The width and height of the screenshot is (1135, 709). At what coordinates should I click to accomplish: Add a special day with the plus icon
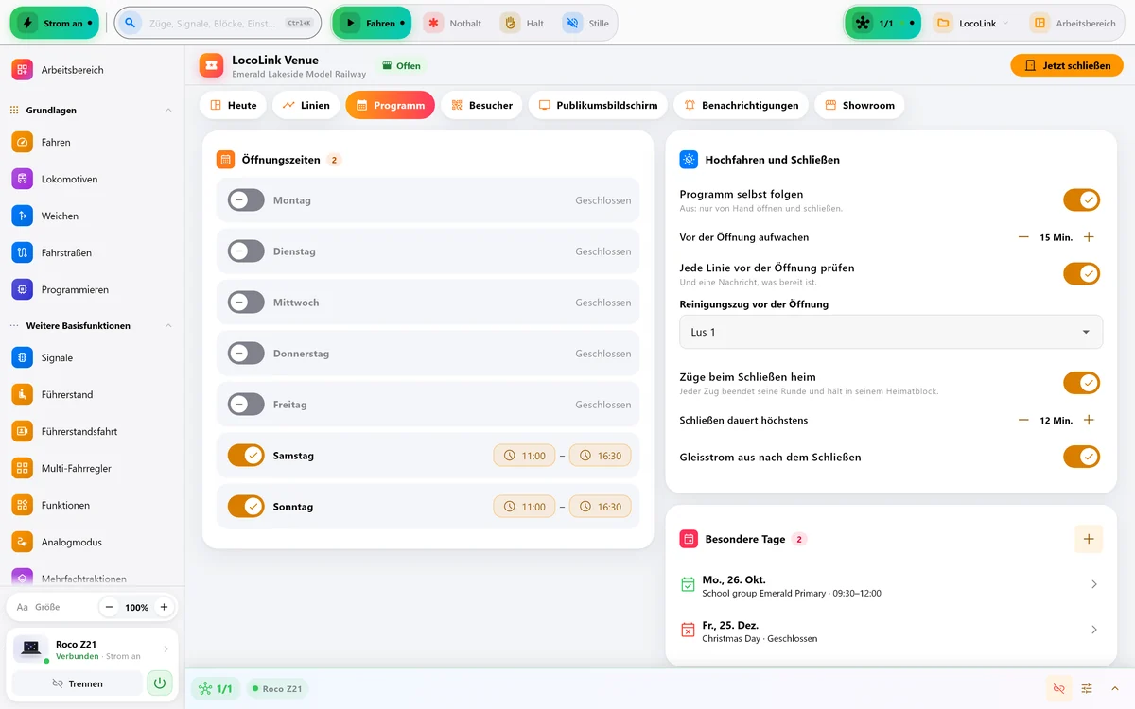(x=1089, y=539)
